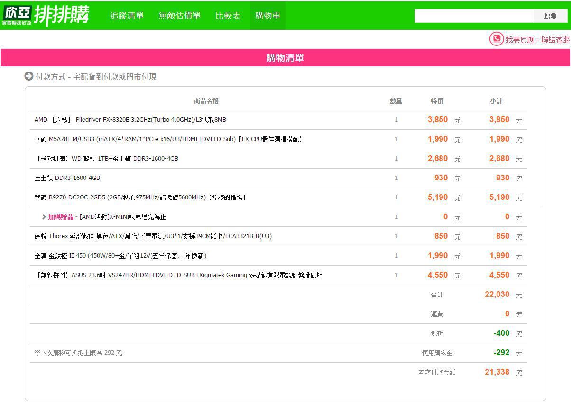Click the 4,550 subtotal for ASUS monitor
The image size is (571, 403).
coord(499,275)
